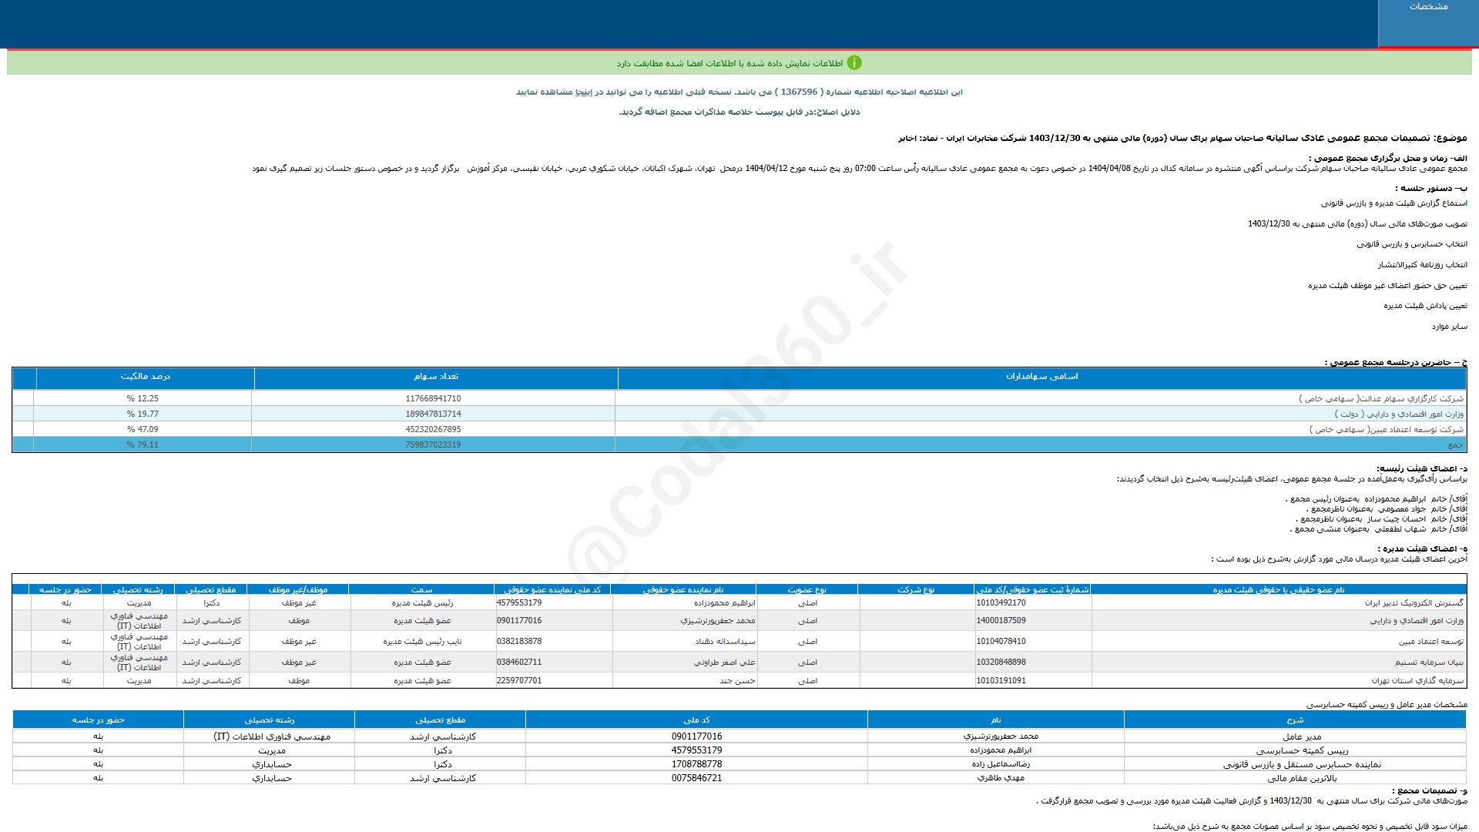Open the مشخصات tab
1479x832 pixels.
pyautogui.click(x=1428, y=23)
